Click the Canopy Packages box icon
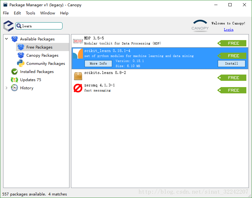 coord(21,55)
